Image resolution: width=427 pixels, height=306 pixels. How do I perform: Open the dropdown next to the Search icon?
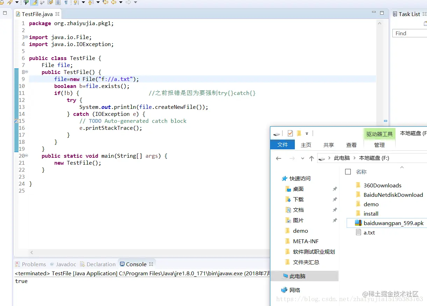tap(17, 2)
